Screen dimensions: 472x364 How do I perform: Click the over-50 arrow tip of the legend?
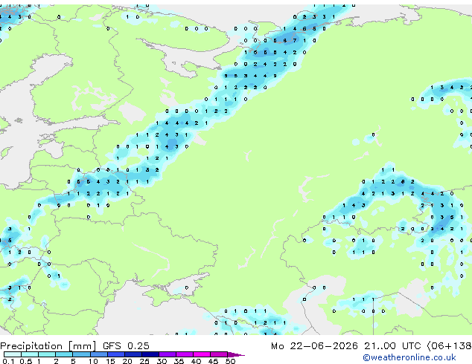point(236,354)
